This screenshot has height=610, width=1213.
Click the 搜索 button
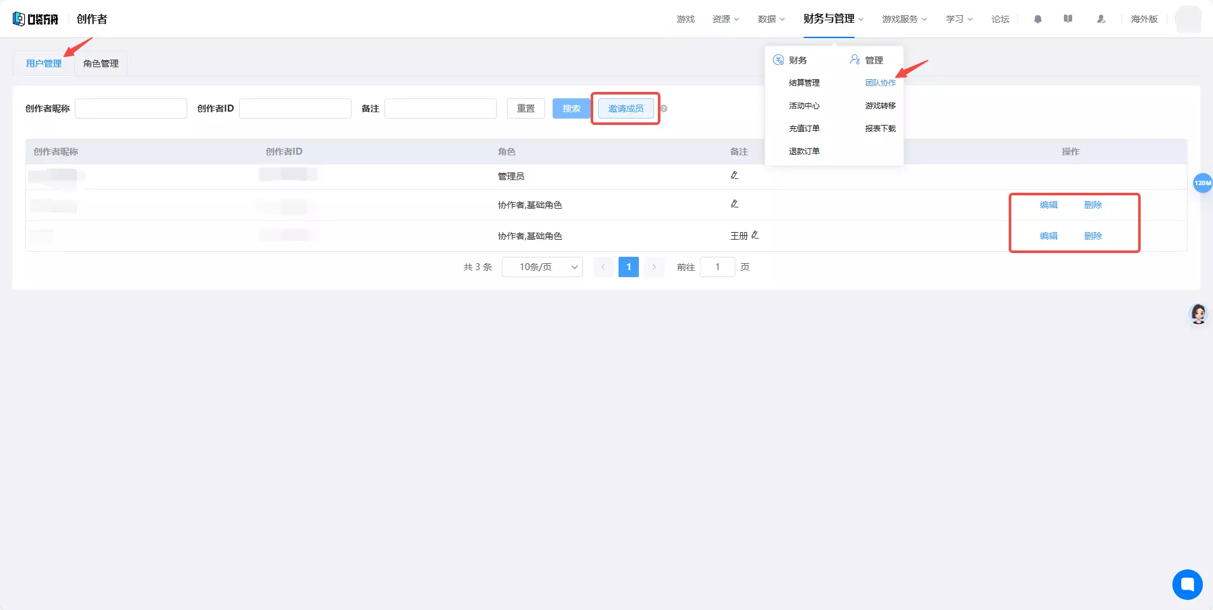(572, 108)
